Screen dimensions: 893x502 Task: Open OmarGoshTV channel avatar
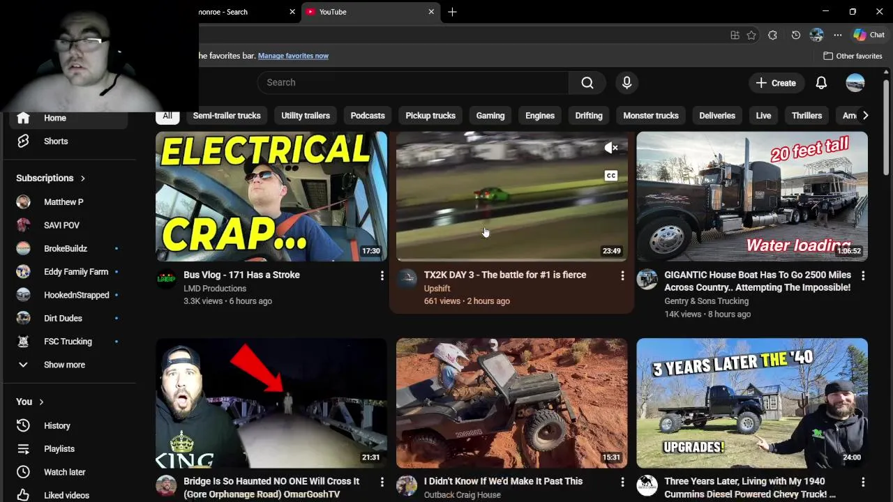[x=166, y=485]
